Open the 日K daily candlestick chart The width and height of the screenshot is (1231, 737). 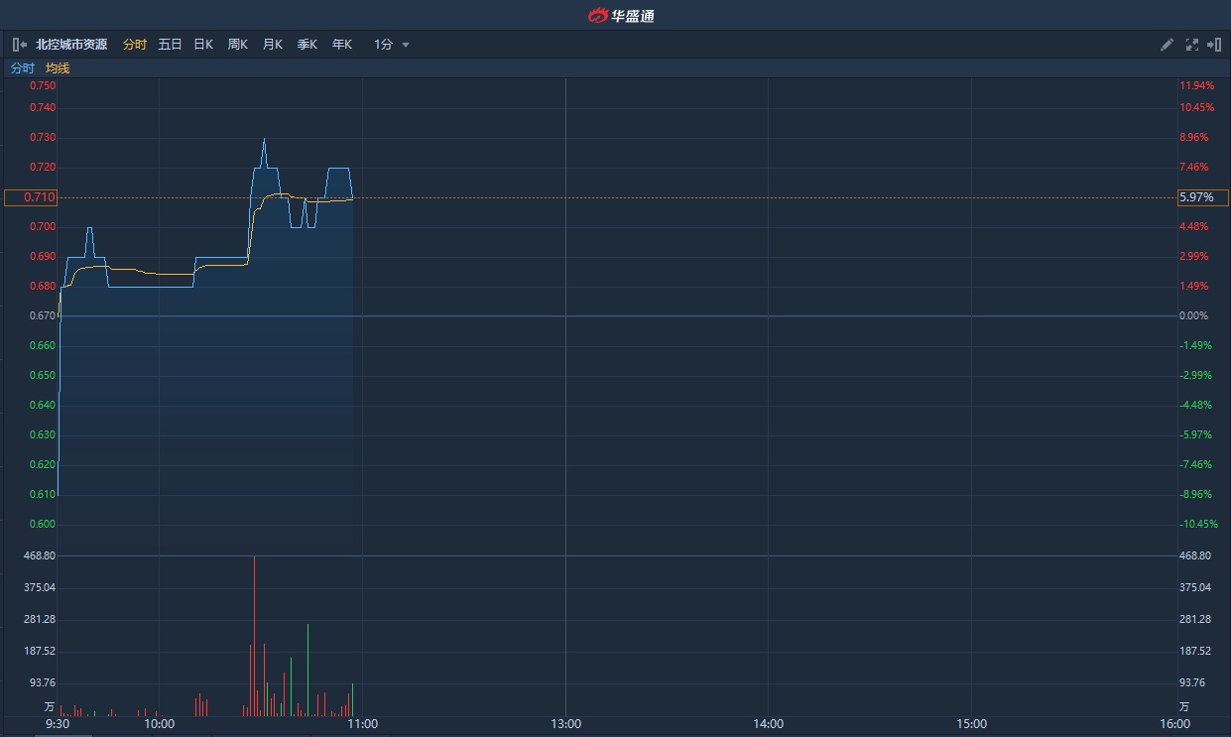click(203, 45)
